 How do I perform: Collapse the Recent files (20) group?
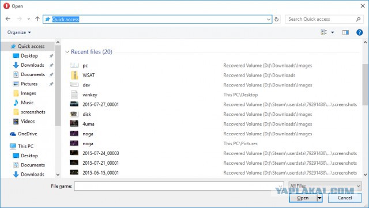(x=67, y=52)
